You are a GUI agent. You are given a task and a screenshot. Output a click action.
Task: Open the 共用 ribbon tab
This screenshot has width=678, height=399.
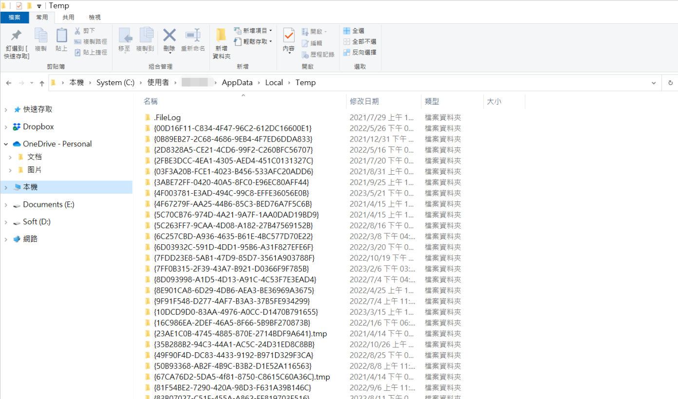coord(68,17)
